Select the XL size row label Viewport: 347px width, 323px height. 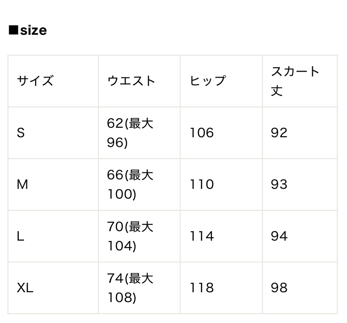click(25, 288)
